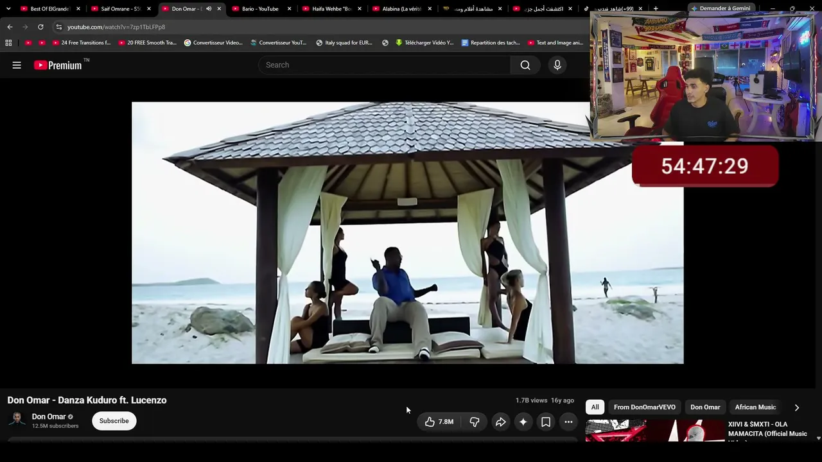
Task: Open 20 FREE Smooth Tra... bookmark
Action: (147, 43)
